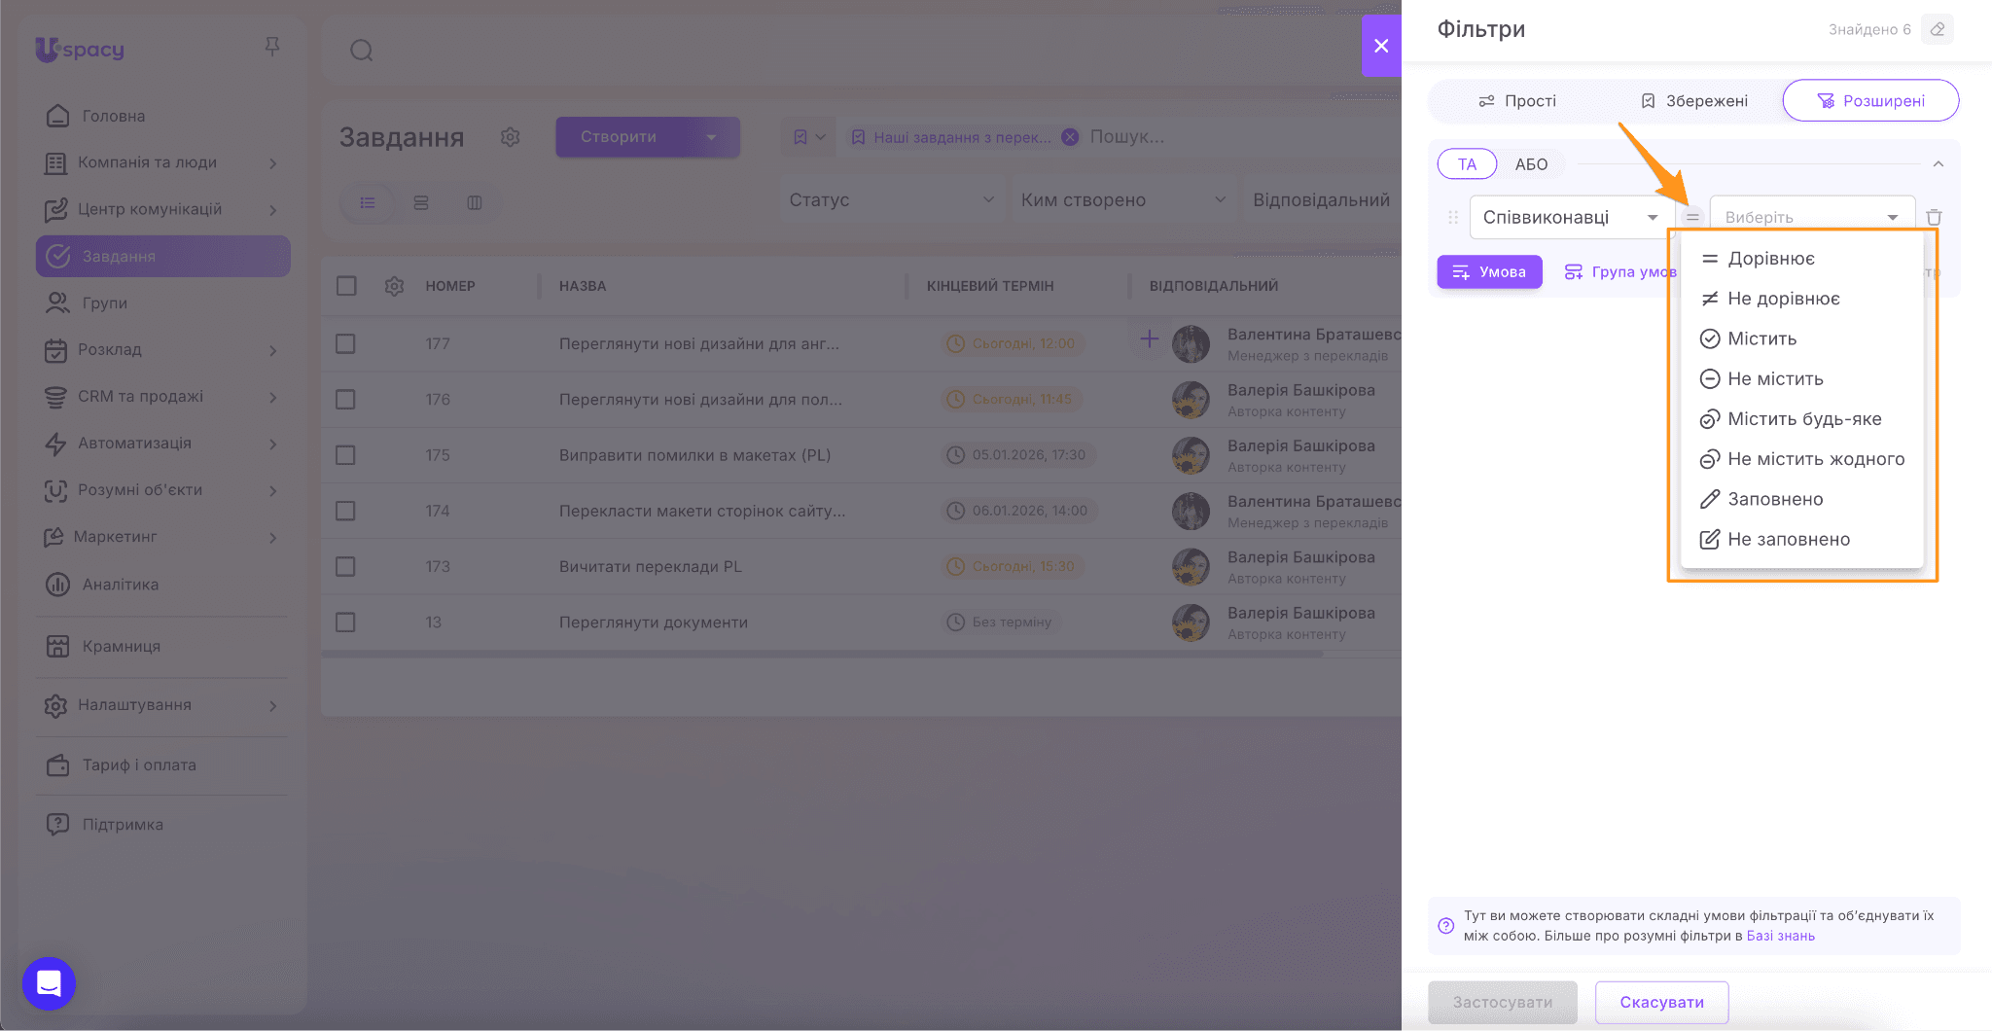Expand Налаштування submenu
Image resolution: width=1992 pixels, height=1031 pixels.
point(273,705)
